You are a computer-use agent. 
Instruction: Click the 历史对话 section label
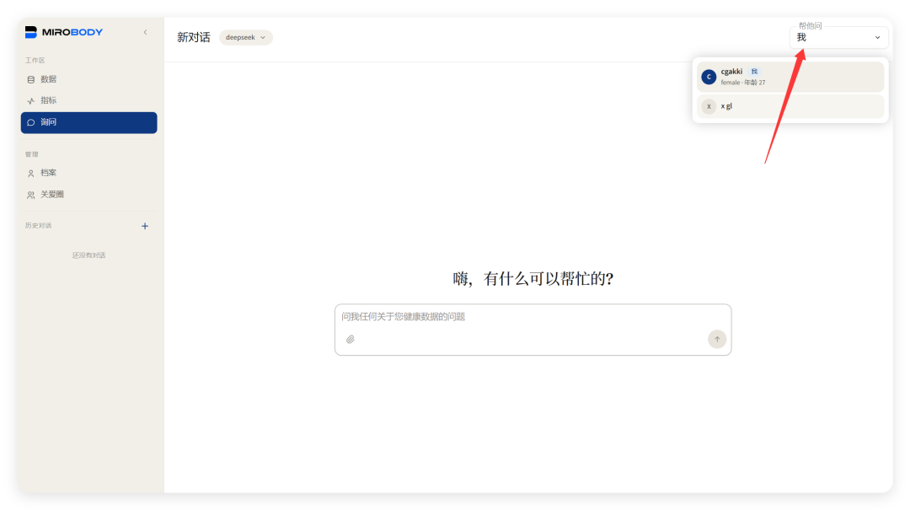(38, 226)
